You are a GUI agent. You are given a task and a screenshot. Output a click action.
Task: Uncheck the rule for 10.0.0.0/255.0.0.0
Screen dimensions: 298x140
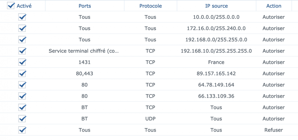tap(22, 17)
